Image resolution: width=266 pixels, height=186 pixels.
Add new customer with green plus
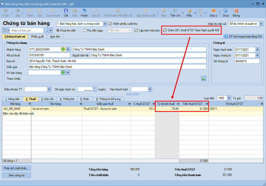63,49
